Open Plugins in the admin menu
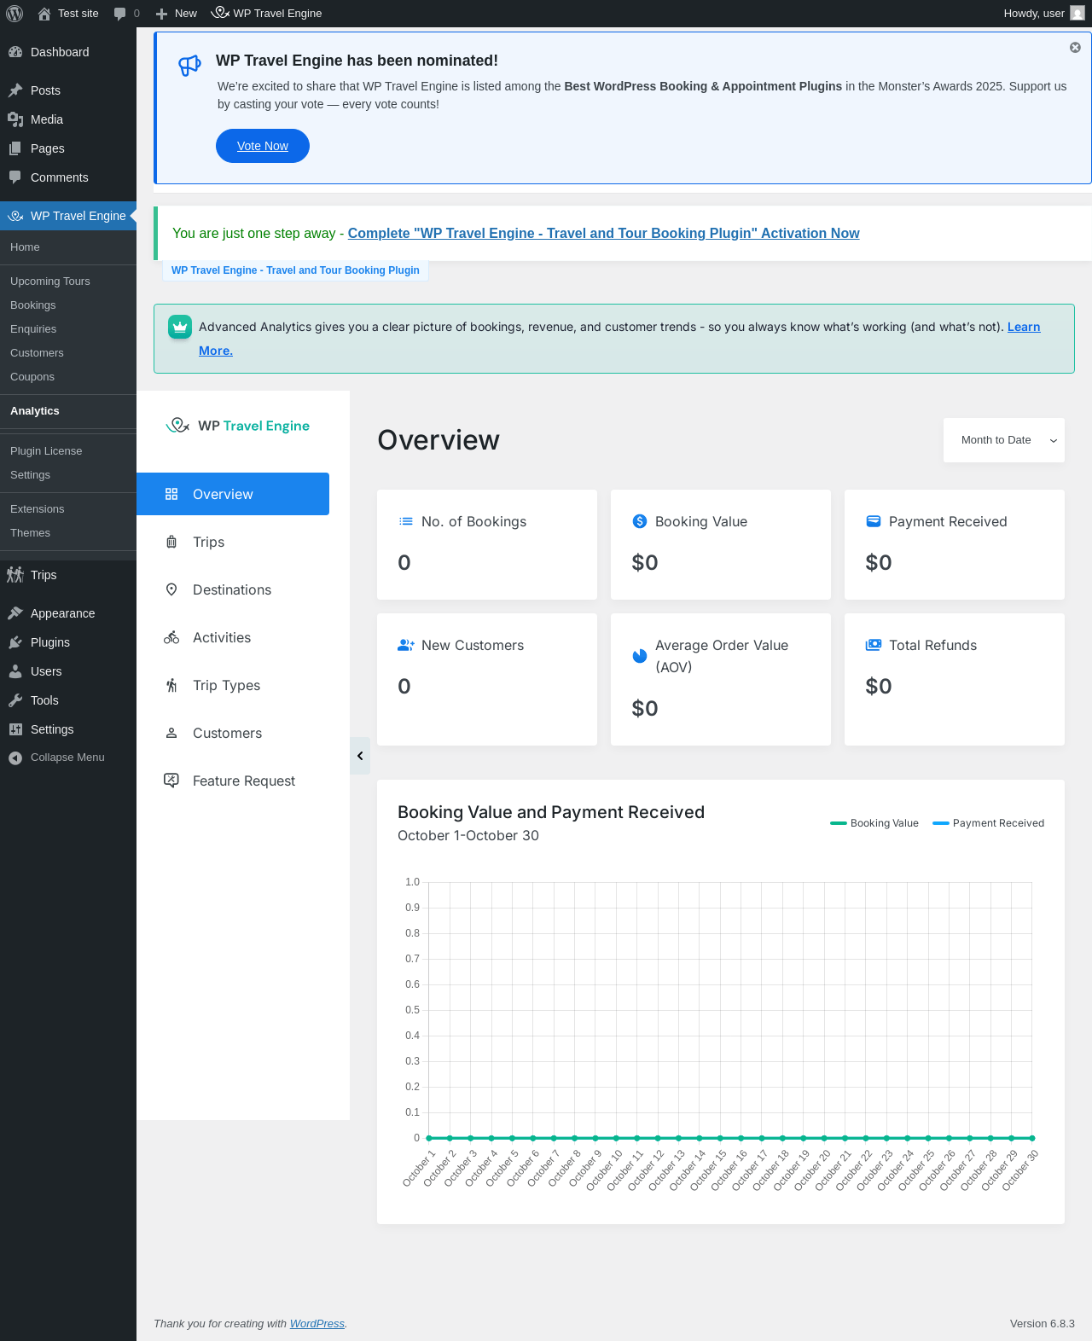Viewport: 1092px width, 1341px height. click(x=50, y=642)
